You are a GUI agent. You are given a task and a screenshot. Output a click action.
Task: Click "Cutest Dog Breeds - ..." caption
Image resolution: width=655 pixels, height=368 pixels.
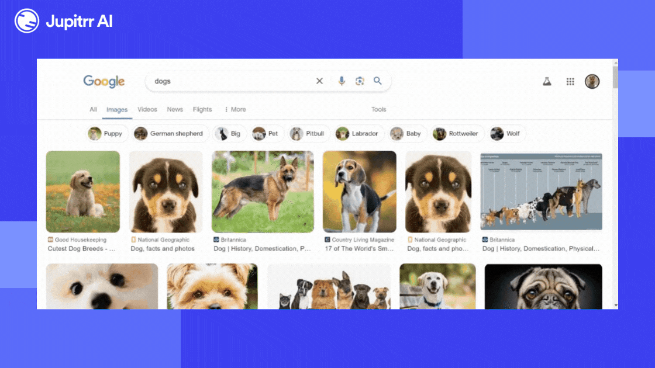[81, 249]
